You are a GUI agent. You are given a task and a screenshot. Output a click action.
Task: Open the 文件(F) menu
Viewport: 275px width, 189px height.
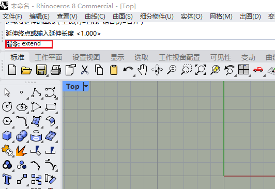pyautogui.click(x=12, y=17)
